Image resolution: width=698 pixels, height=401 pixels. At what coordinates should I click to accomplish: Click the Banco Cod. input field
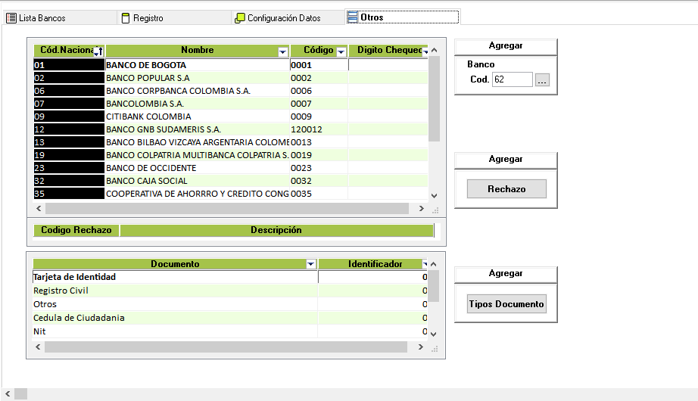[512, 79]
